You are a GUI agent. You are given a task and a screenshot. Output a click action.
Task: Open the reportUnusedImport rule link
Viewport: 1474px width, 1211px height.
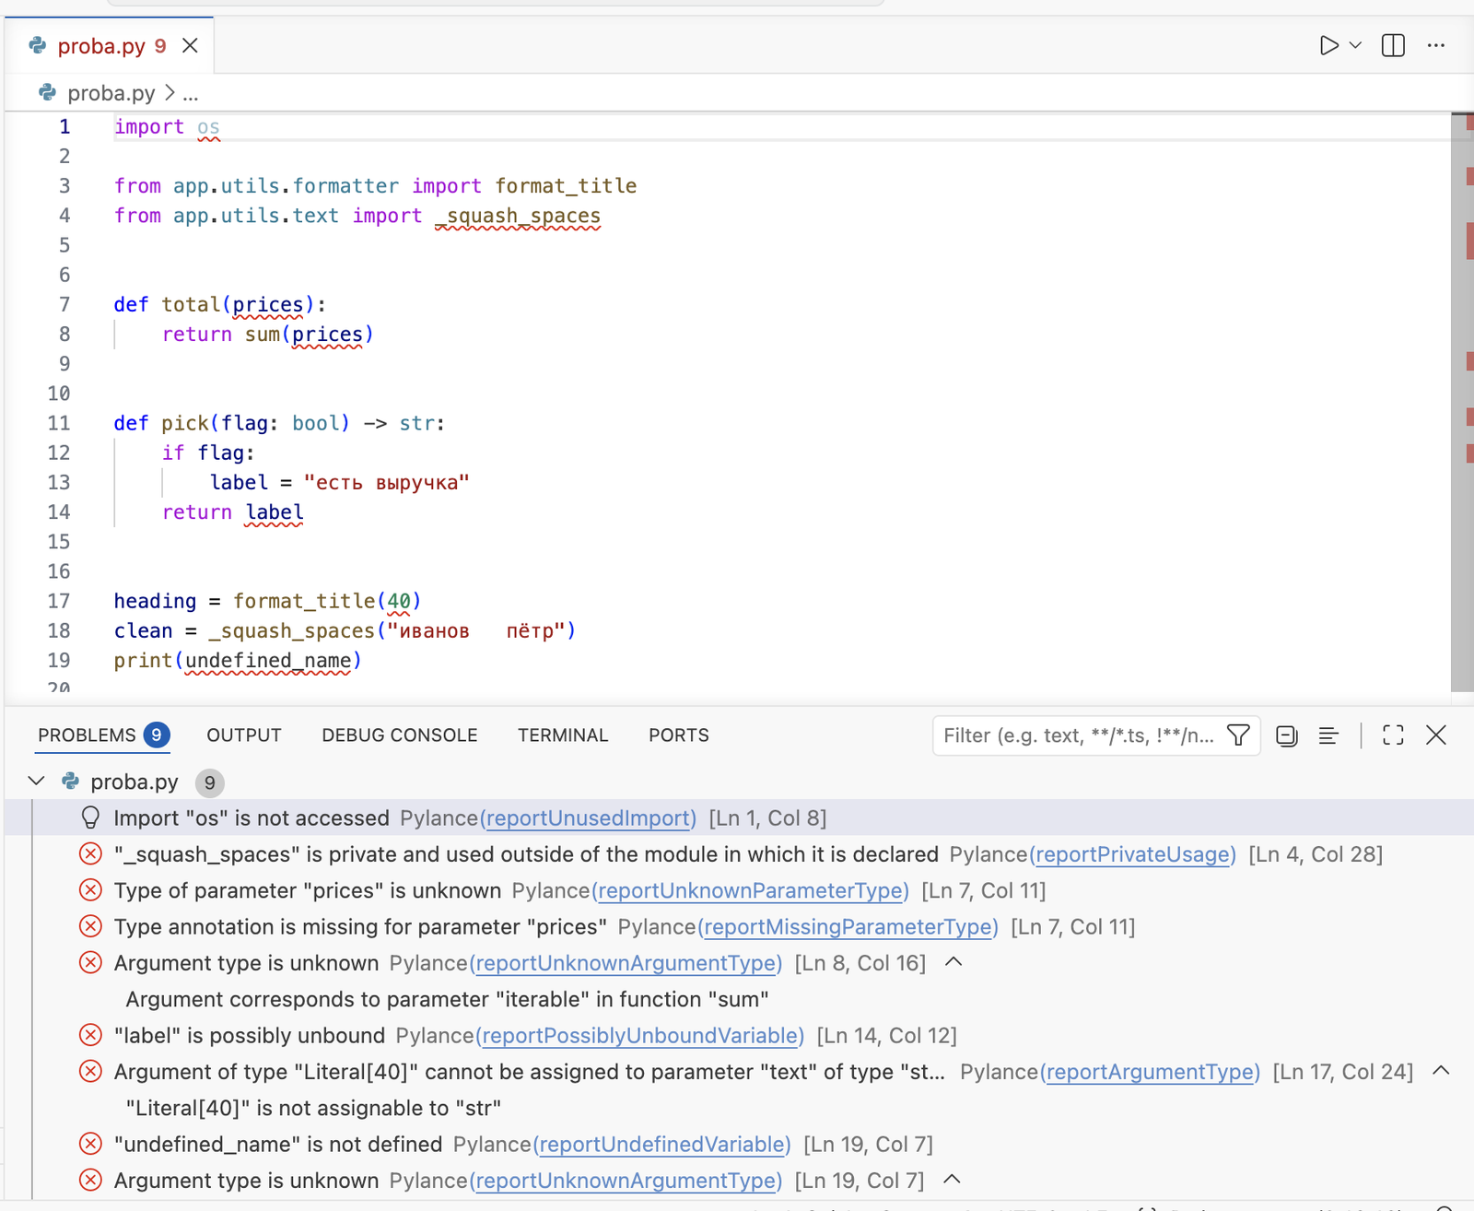pyautogui.click(x=588, y=818)
